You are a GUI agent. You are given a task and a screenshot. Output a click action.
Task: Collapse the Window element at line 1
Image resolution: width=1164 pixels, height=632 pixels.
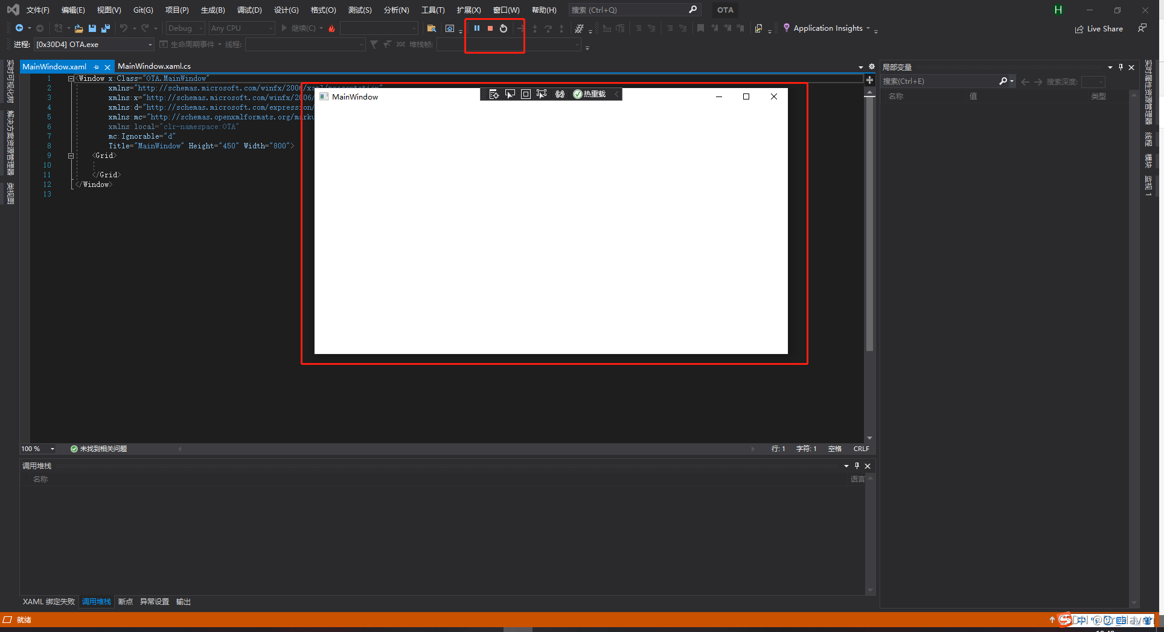71,78
